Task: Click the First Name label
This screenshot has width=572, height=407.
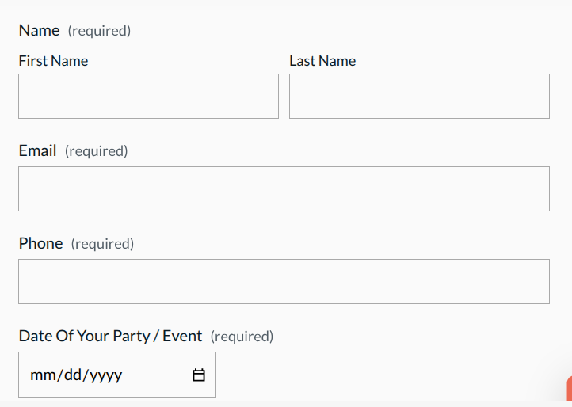Action: (x=53, y=61)
